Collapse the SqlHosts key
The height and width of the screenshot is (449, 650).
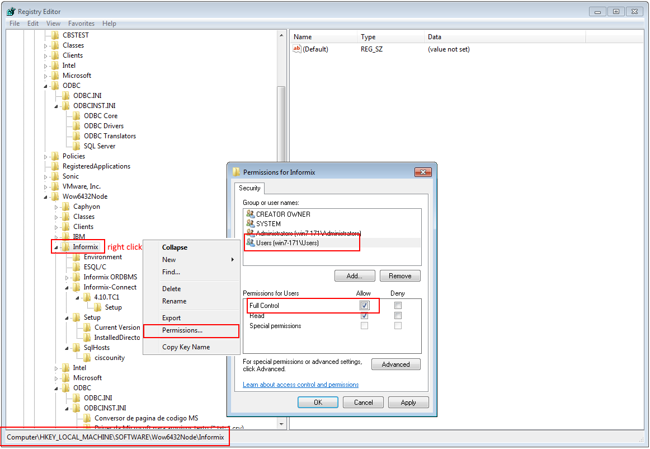pyautogui.click(x=67, y=348)
